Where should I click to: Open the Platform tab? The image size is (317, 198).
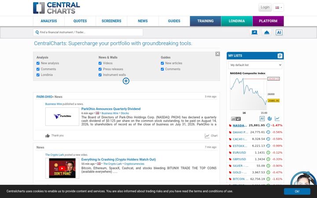(268, 21)
